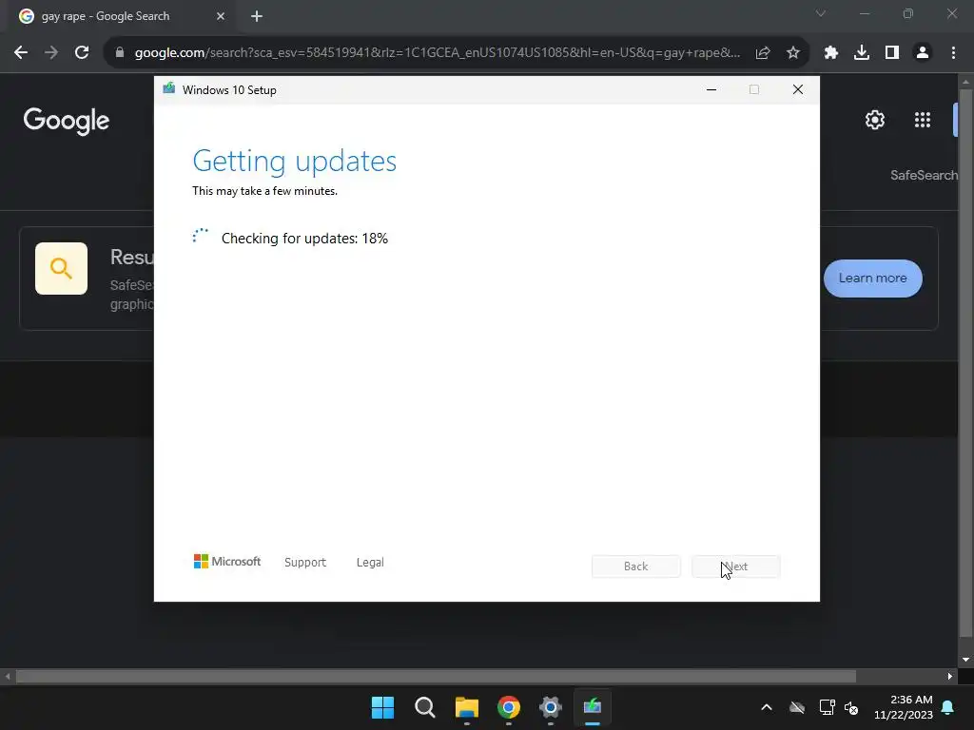Click horizontal scrollbar right arrow

click(950, 676)
